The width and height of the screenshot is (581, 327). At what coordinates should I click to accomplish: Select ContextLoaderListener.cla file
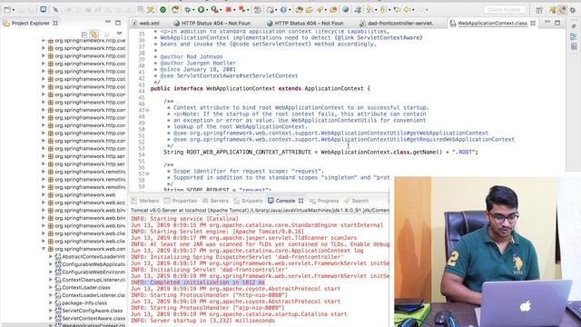(94, 295)
